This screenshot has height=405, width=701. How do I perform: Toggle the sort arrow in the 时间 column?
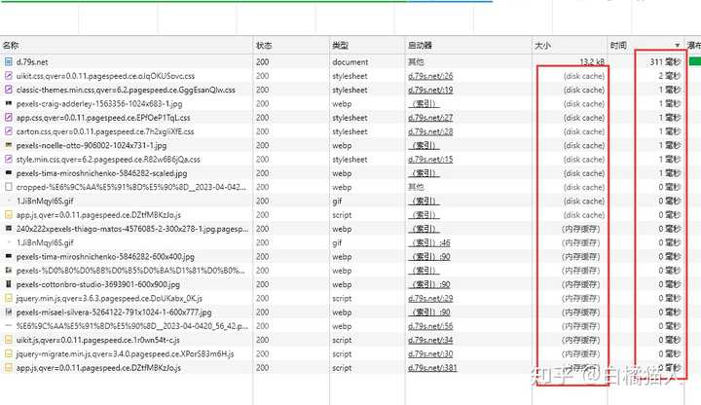point(678,46)
